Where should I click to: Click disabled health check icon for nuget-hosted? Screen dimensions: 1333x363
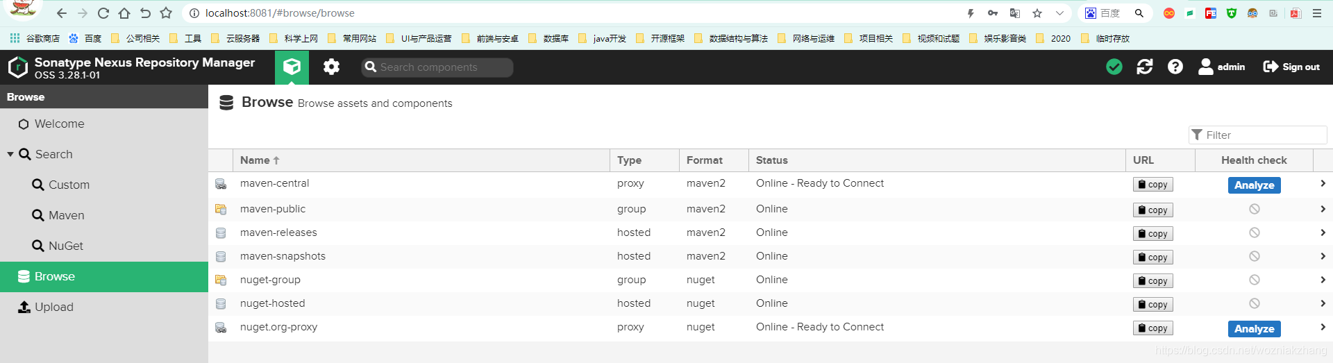click(x=1255, y=303)
